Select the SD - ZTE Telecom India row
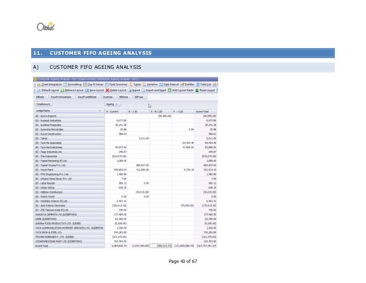Viewport: 366px width, 283px height. (x=69, y=210)
